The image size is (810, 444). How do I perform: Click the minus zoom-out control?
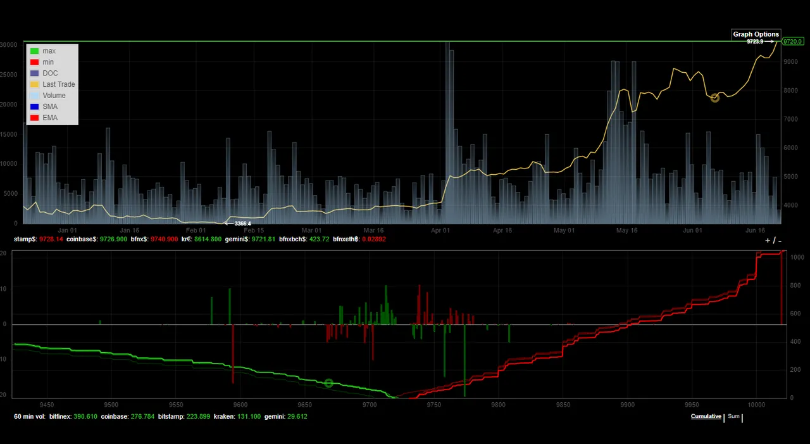tap(780, 241)
